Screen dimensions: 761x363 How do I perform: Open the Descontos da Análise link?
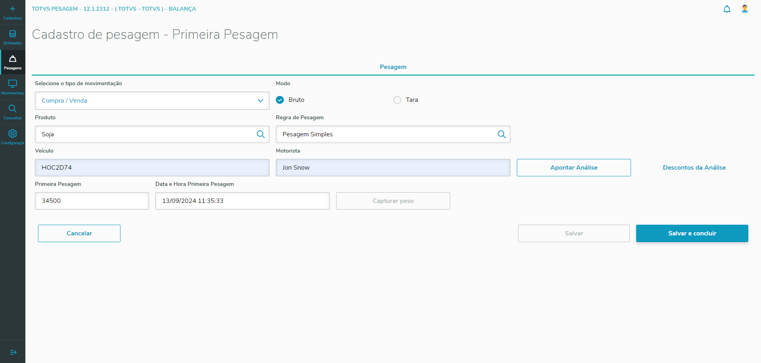pos(694,168)
